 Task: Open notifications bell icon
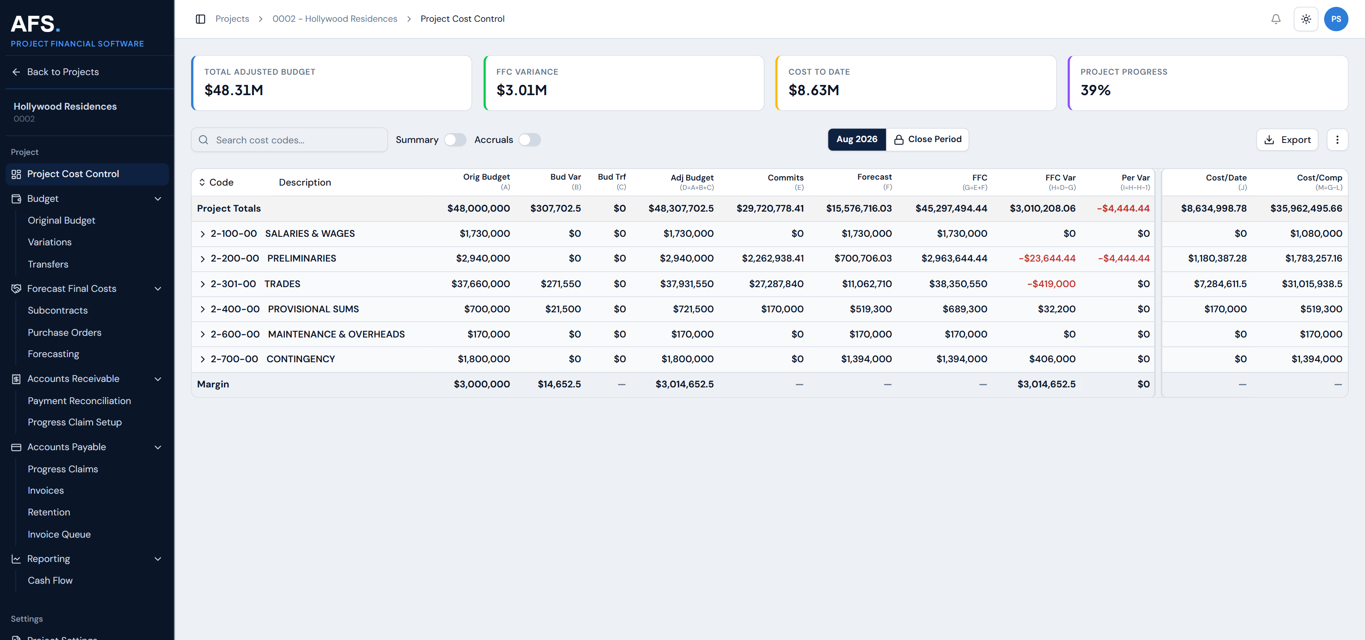click(1276, 19)
